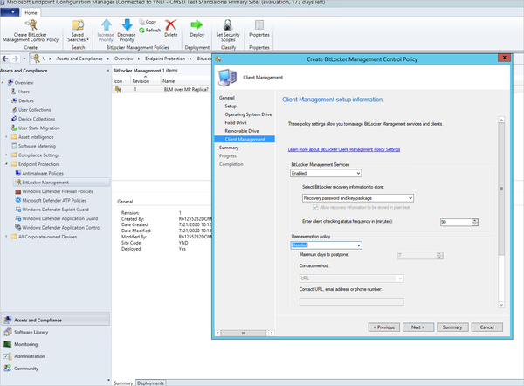Open the Home ribbon tab
The height and width of the screenshot is (386, 524).
31,13
